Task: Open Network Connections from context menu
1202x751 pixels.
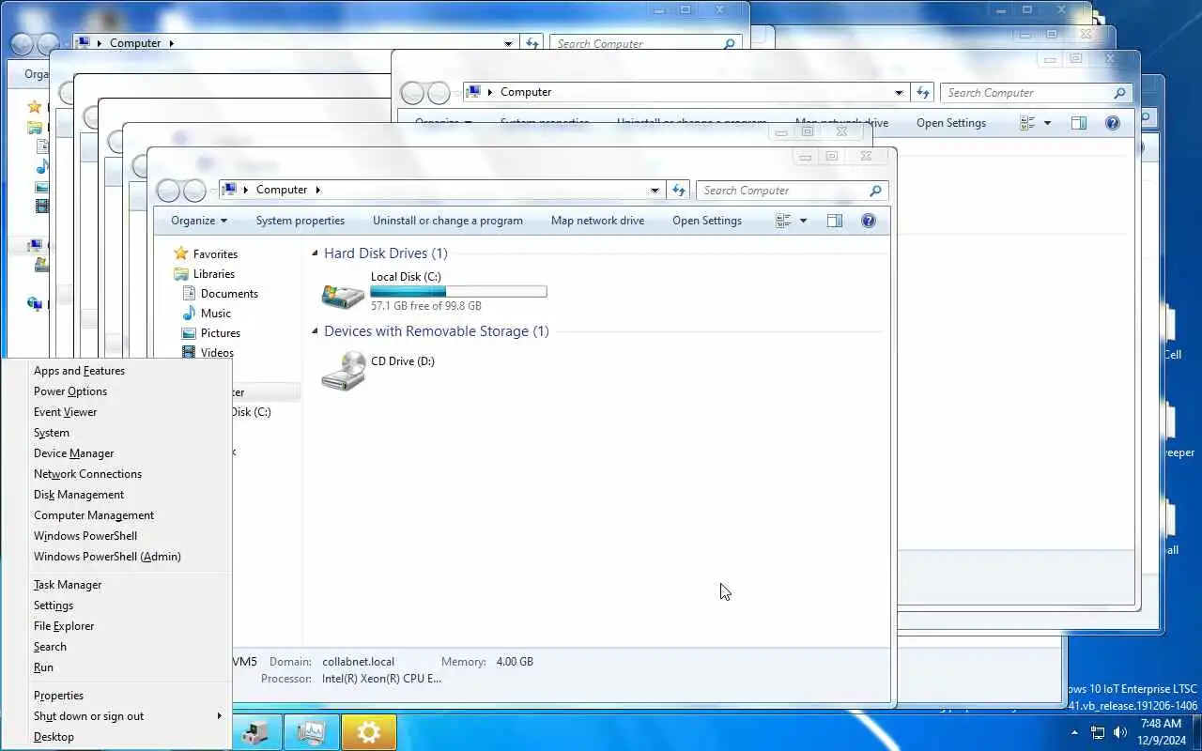Action: coord(117,474)
